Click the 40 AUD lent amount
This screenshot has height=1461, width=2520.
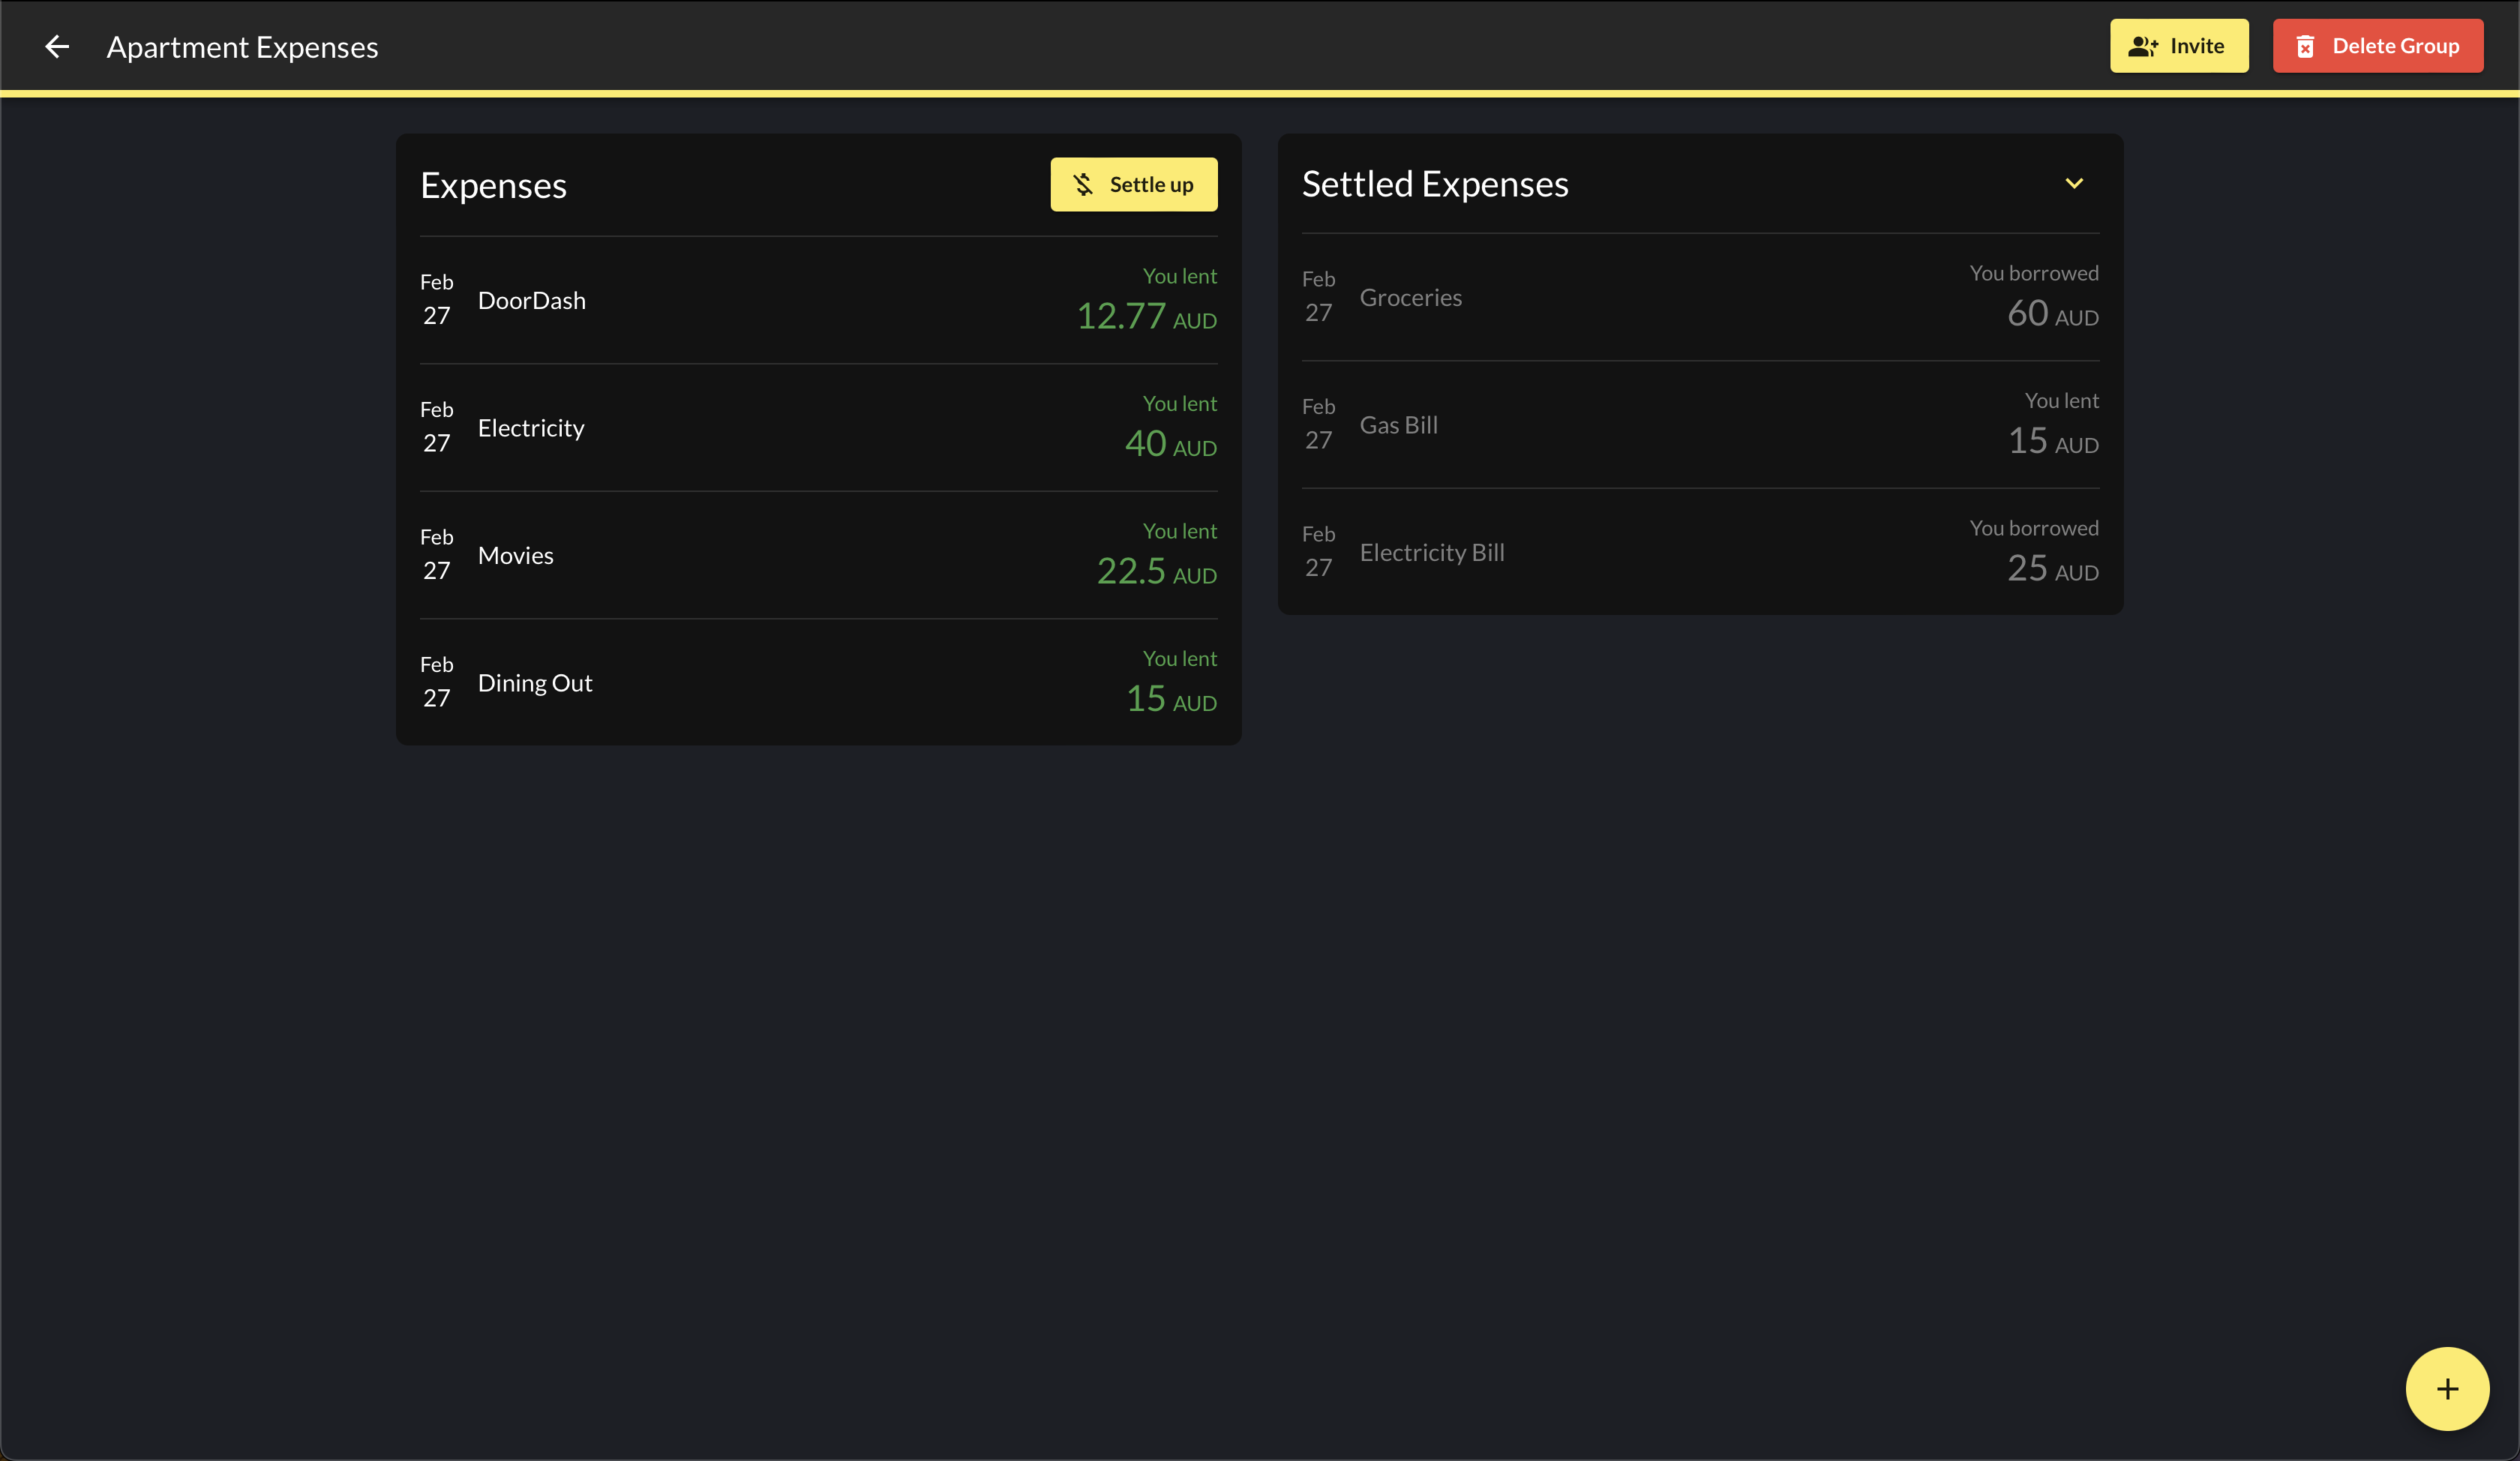coord(1171,444)
